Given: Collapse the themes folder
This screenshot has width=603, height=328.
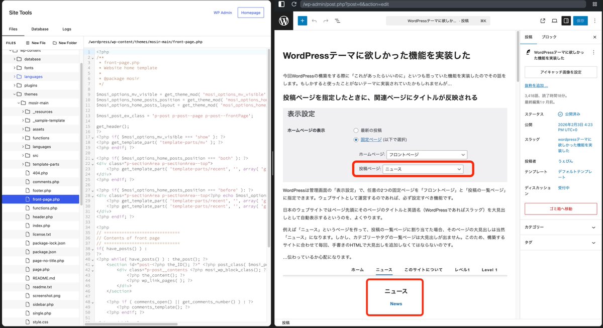Looking at the screenshot, I should pyautogui.click(x=14, y=94).
